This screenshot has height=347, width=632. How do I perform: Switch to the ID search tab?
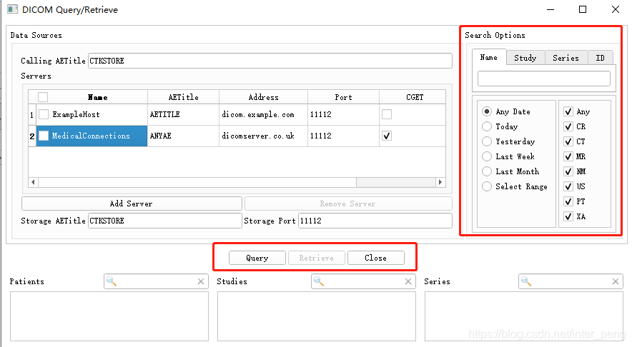tap(600, 58)
